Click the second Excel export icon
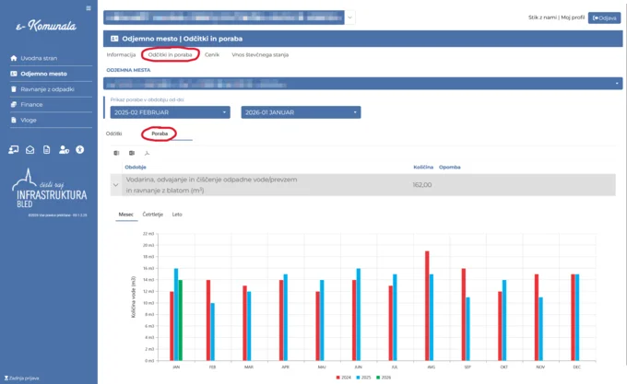627x384 pixels. click(131, 153)
